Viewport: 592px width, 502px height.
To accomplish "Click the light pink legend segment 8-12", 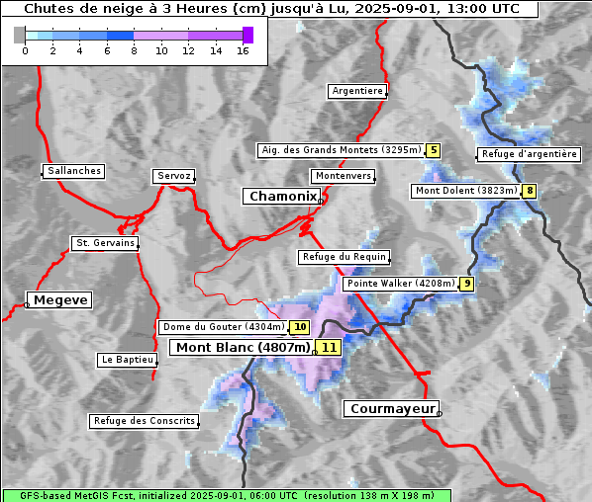I will tap(160, 36).
